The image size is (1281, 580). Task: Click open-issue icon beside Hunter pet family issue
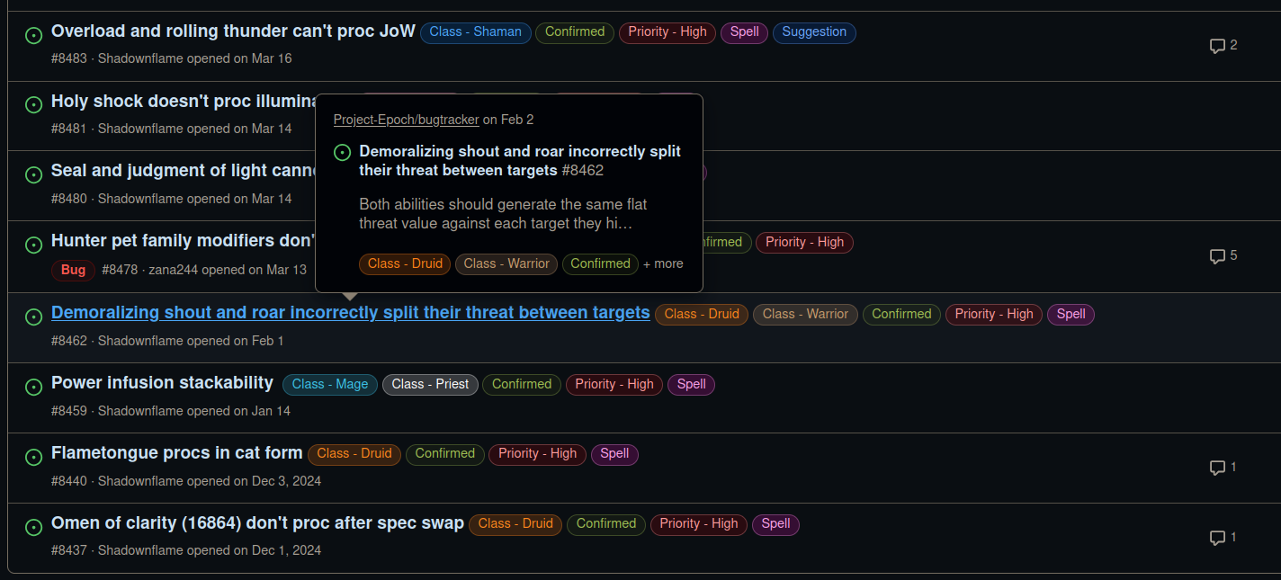coord(34,245)
